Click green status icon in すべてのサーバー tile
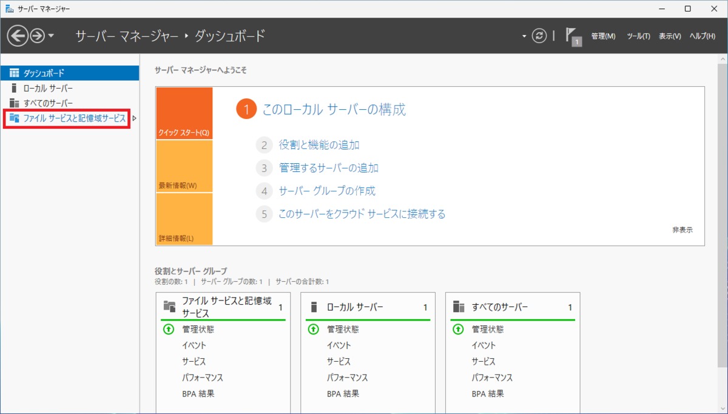Image resolution: width=728 pixels, height=414 pixels. [x=459, y=329]
